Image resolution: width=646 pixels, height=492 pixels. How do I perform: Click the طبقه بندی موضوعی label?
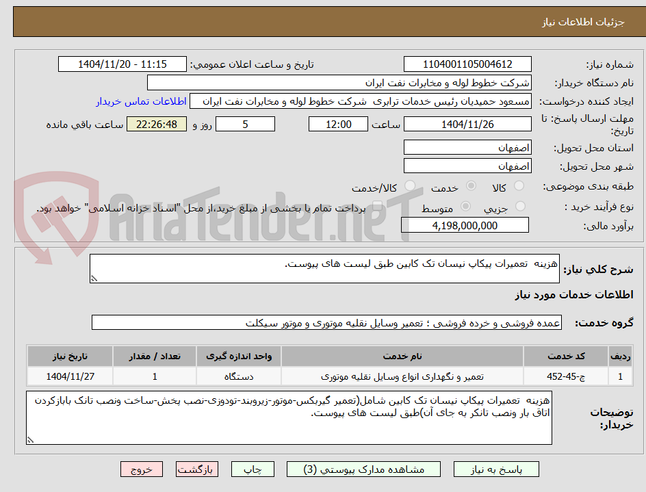pos(589,187)
